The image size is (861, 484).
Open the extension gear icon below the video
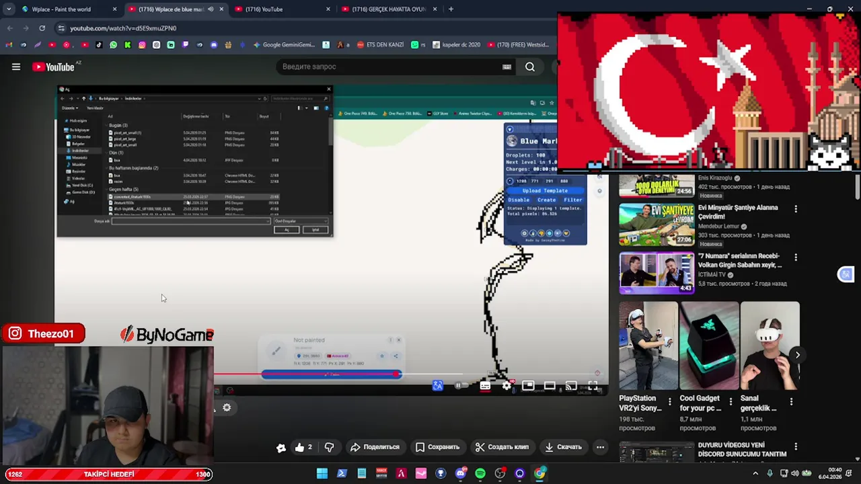(227, 407)
